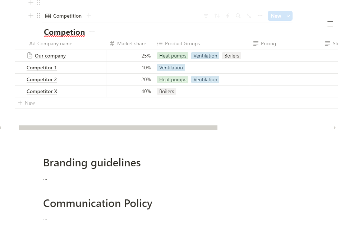This screenshot has height=235, width=340.
Task: Click the blue New button
Action: tap(276, 16)
